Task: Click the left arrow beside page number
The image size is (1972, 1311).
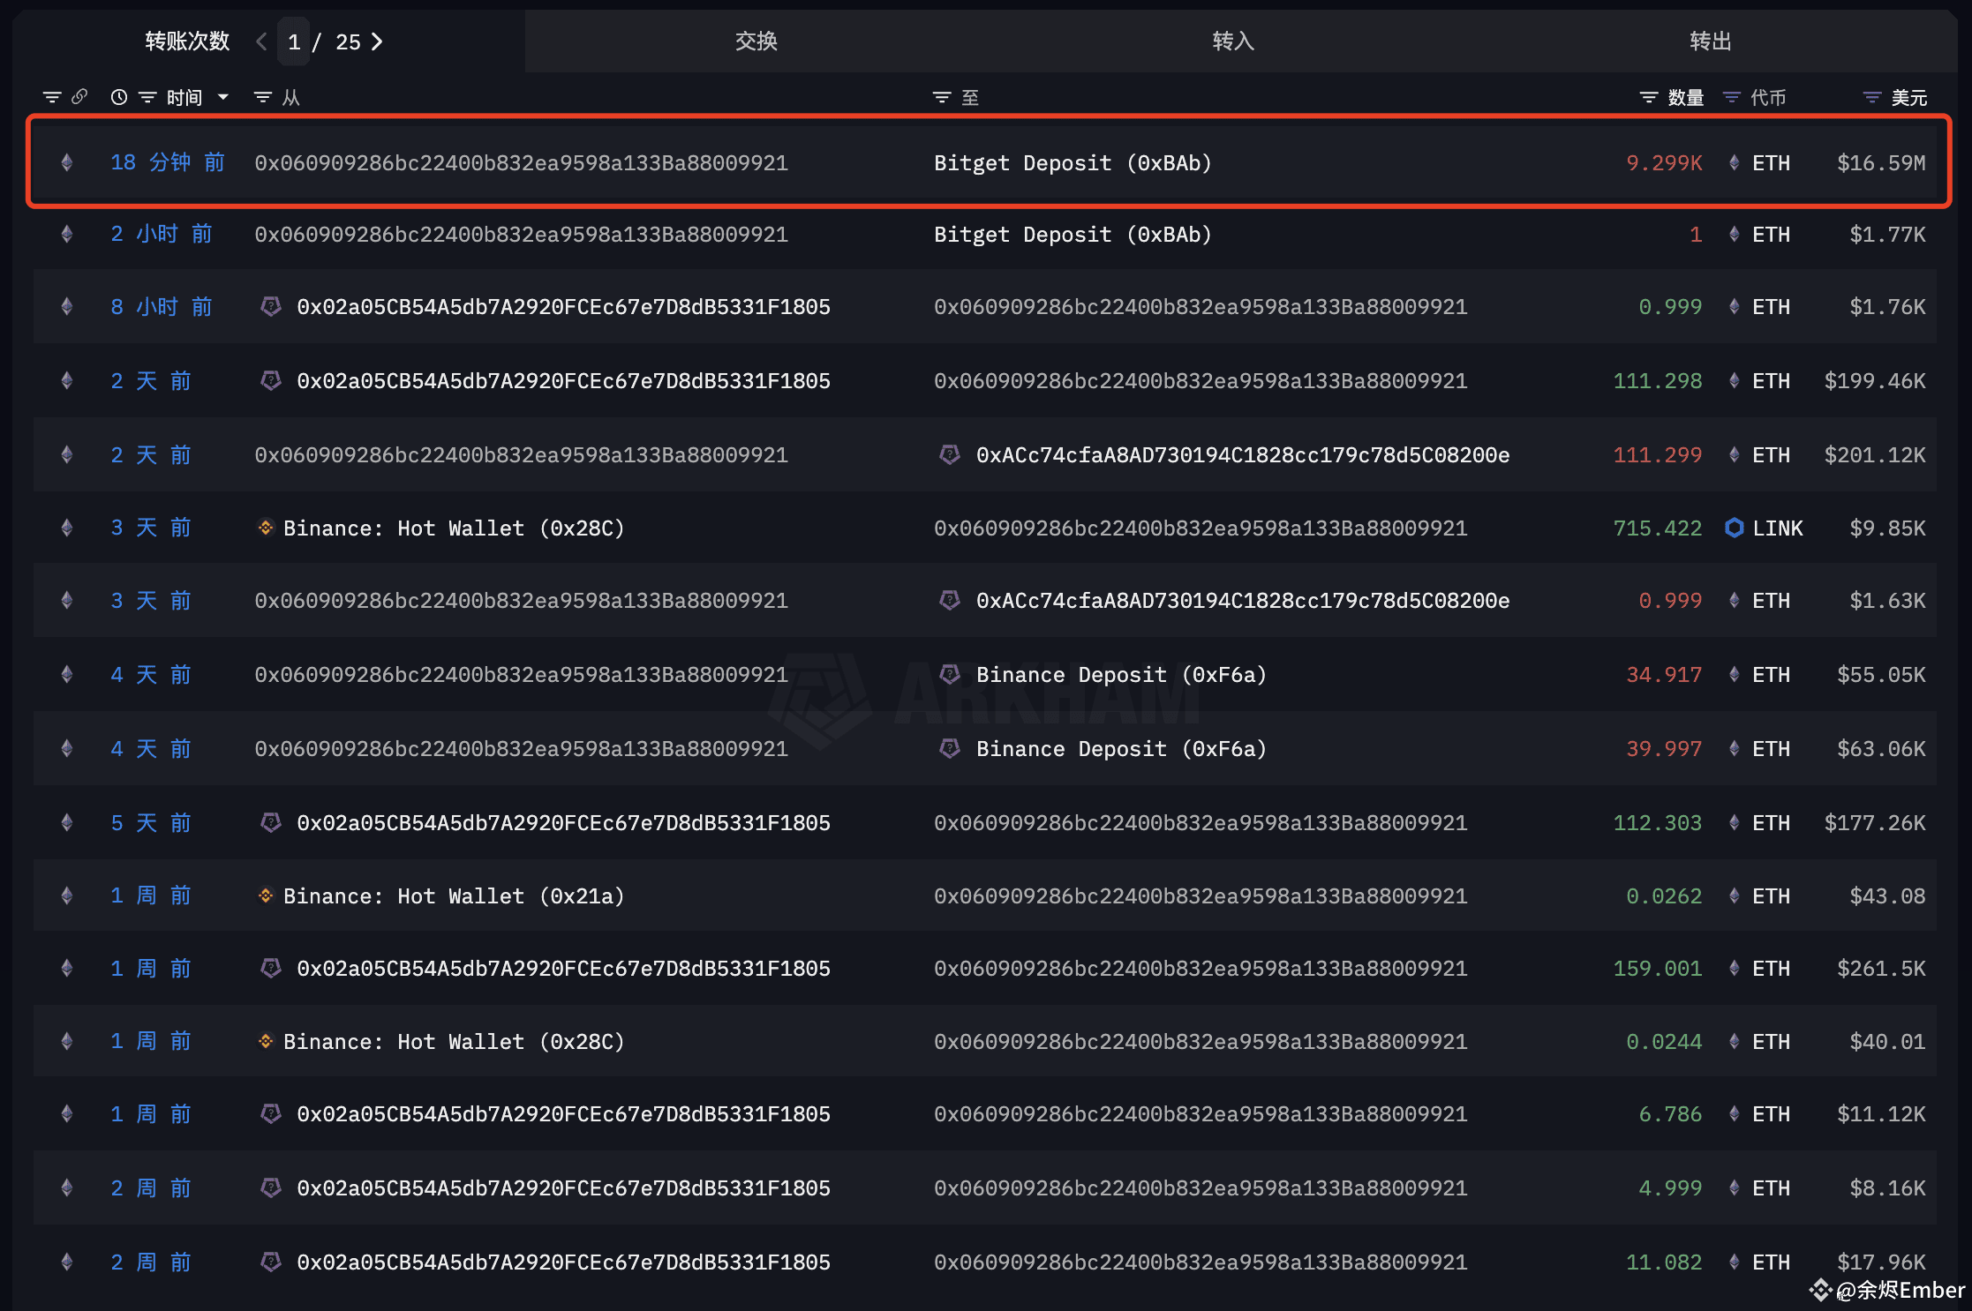Action: coord(260,41)
